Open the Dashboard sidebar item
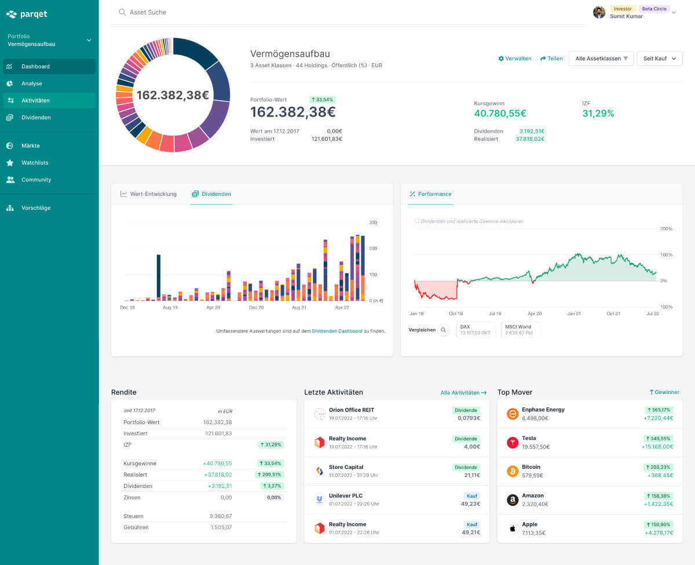Screen dimensions: 695x565 coord(49,66)
